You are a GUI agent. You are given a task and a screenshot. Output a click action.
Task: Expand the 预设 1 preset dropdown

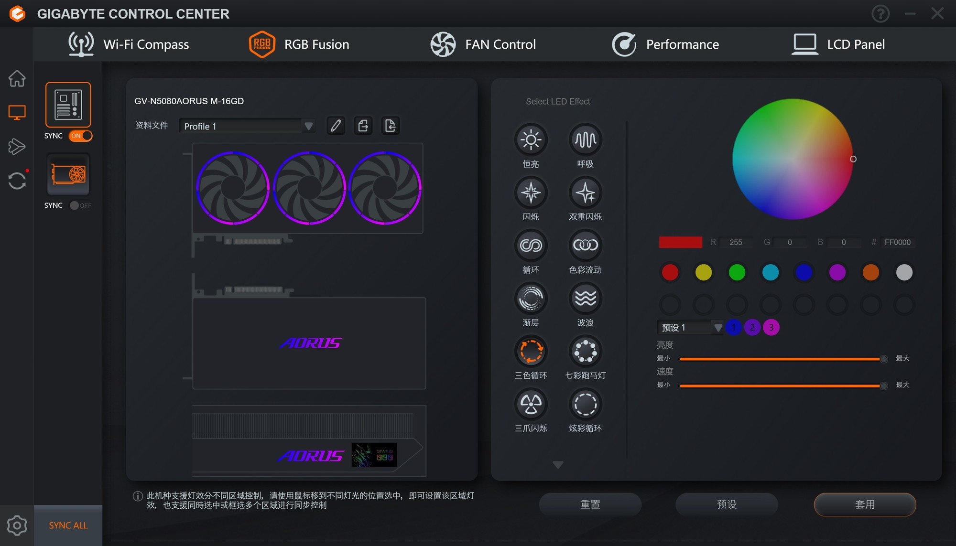point(717,328)
